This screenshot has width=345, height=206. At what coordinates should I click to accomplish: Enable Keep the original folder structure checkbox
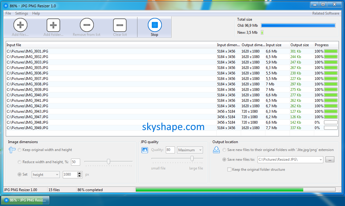click(229, 170)
